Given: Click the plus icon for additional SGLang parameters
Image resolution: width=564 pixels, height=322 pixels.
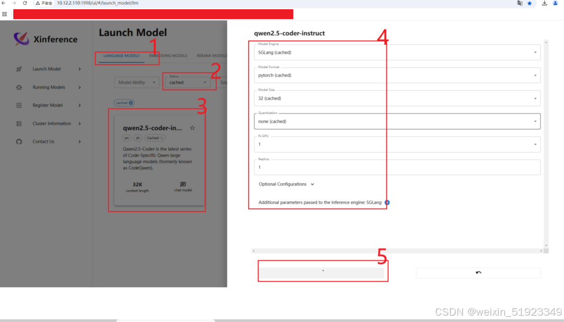Looking at the screenshot, I should (387, 203).
